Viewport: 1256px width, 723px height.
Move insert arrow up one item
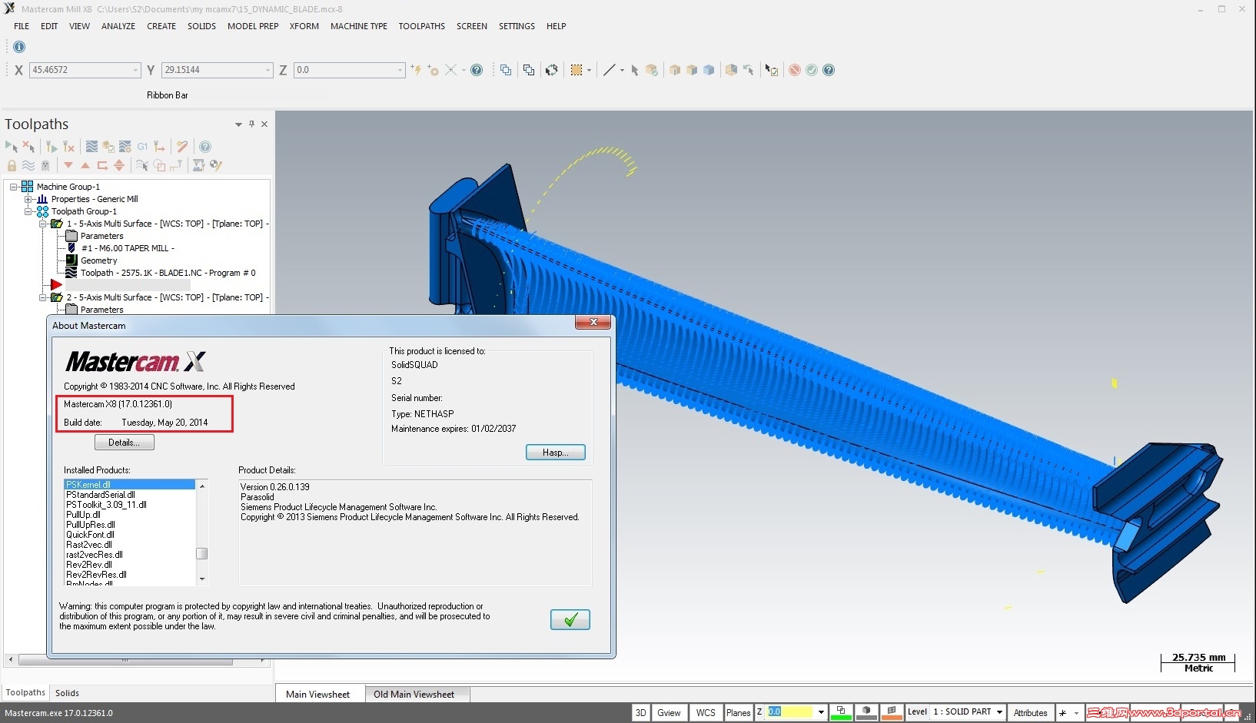(85, 165)
